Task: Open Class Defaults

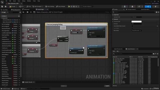Action: [x=60, y=6]
